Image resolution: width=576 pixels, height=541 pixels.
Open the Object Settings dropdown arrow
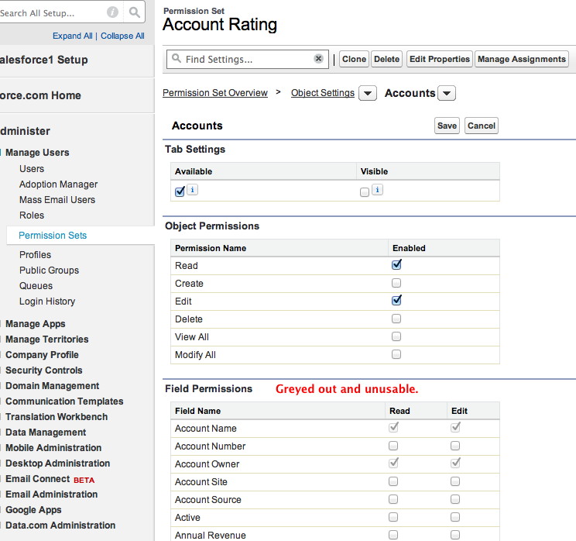tap(368, 94)
